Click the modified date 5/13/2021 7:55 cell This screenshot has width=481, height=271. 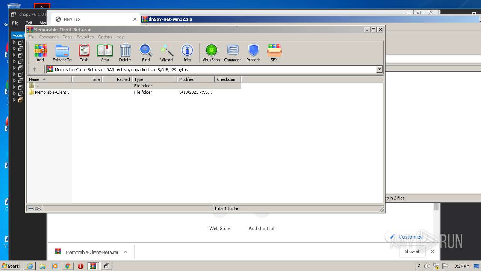(x=195, y=92)
